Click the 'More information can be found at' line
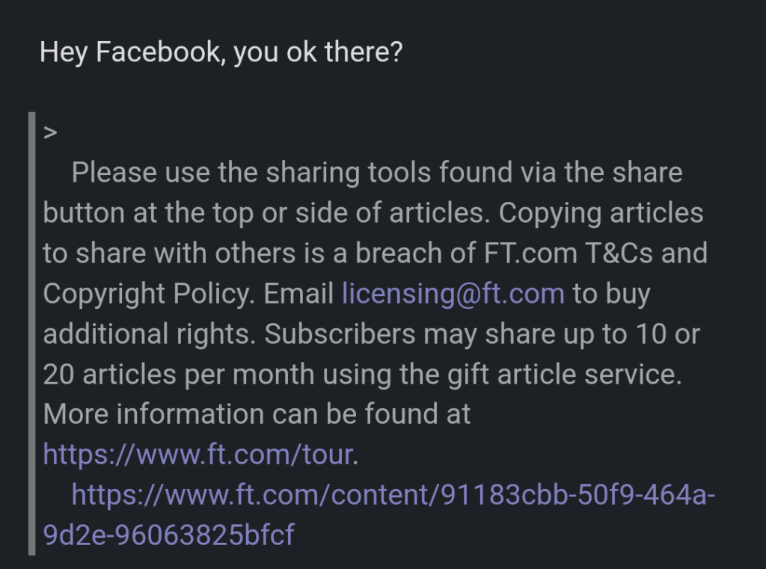This screenshot has height=569, width=766. (x=257, y=414)
